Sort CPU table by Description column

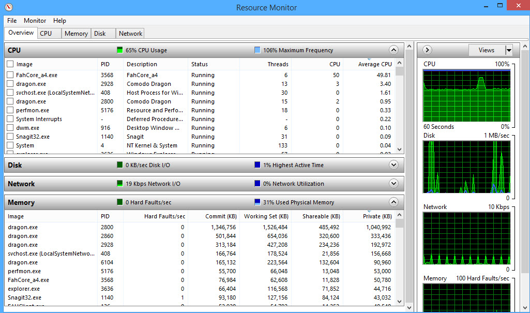[x=156, y=64]
